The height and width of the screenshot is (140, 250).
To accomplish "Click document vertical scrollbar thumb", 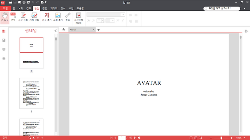I will tap(241, 37).
